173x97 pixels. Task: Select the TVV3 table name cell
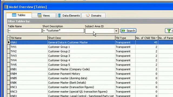point(29,56)
